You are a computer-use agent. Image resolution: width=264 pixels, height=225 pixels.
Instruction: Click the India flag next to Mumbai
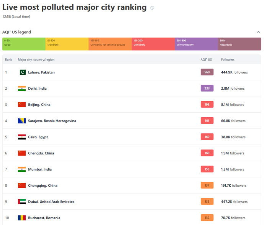click(x=22, y=169)
